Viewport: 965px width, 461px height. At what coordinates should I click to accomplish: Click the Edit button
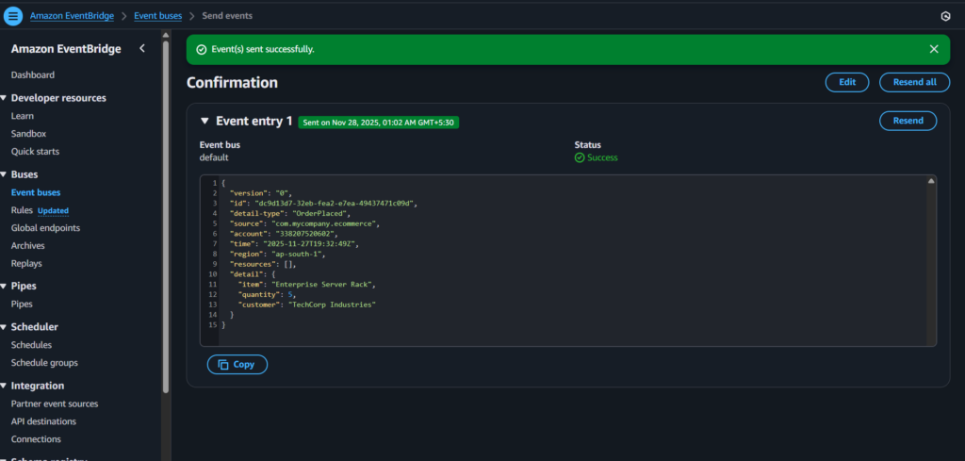point(846,82)
